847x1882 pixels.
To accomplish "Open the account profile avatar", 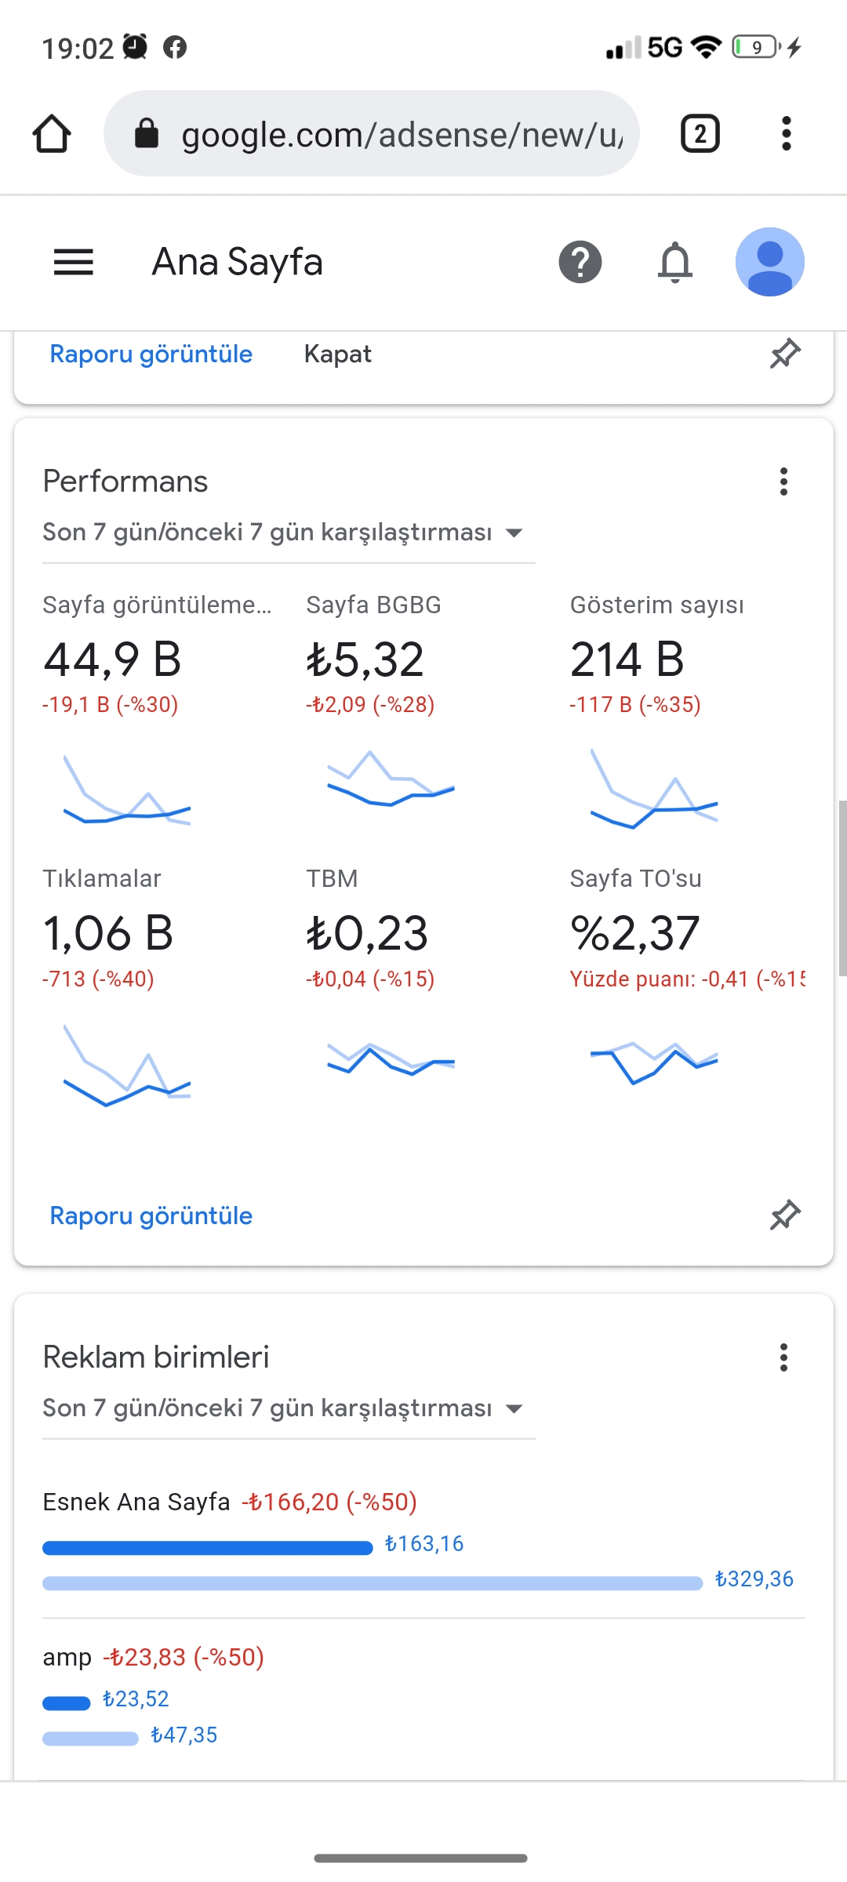I will pos(770,262).
